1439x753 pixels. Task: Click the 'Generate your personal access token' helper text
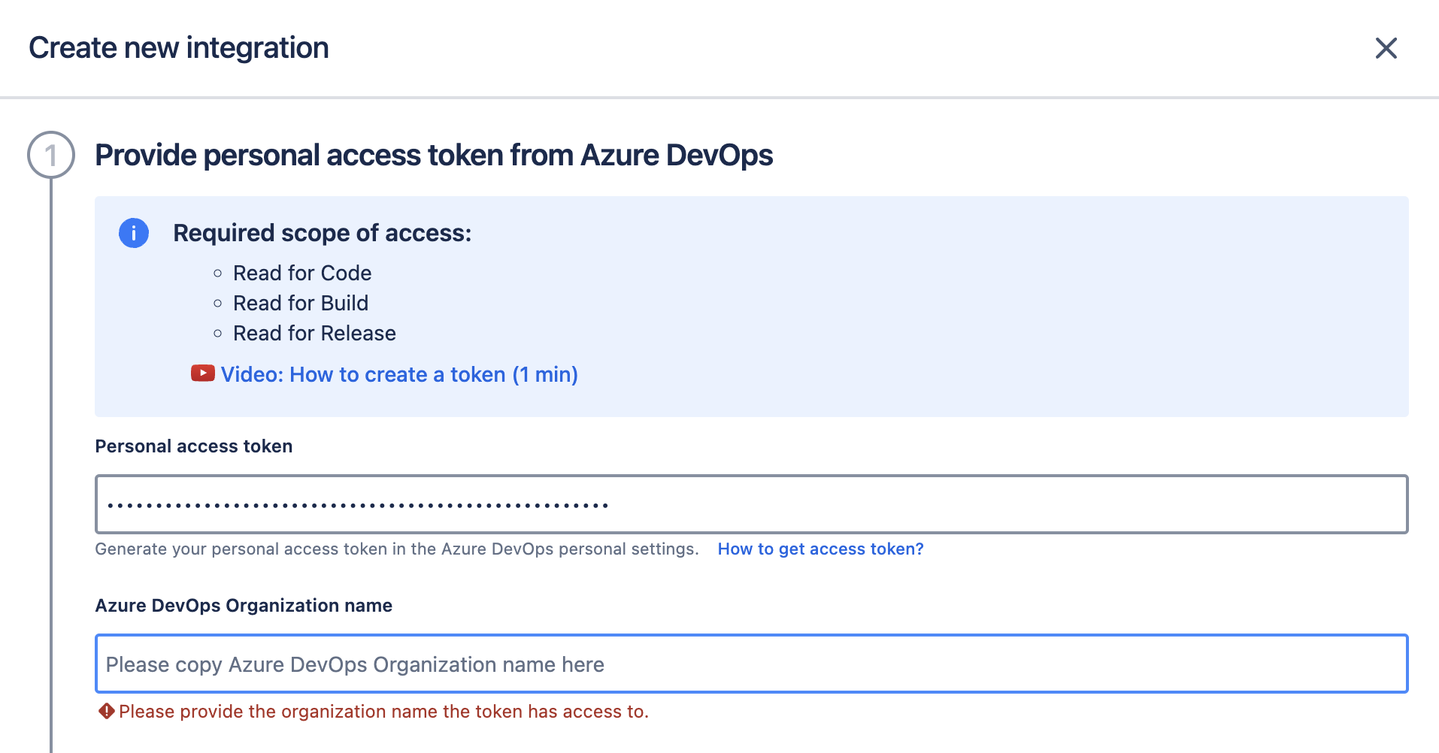[x=396, y=549]
